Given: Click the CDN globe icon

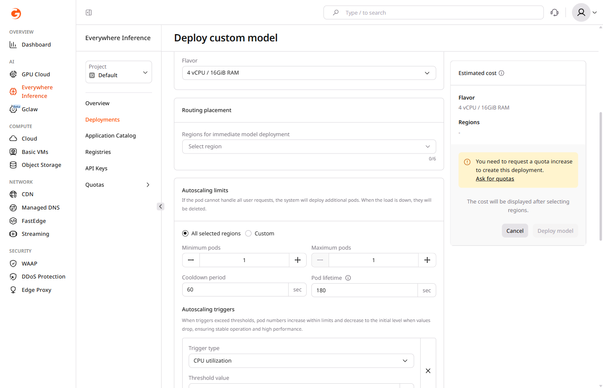Looking at the screenshot, I should (x=13, y=194).
